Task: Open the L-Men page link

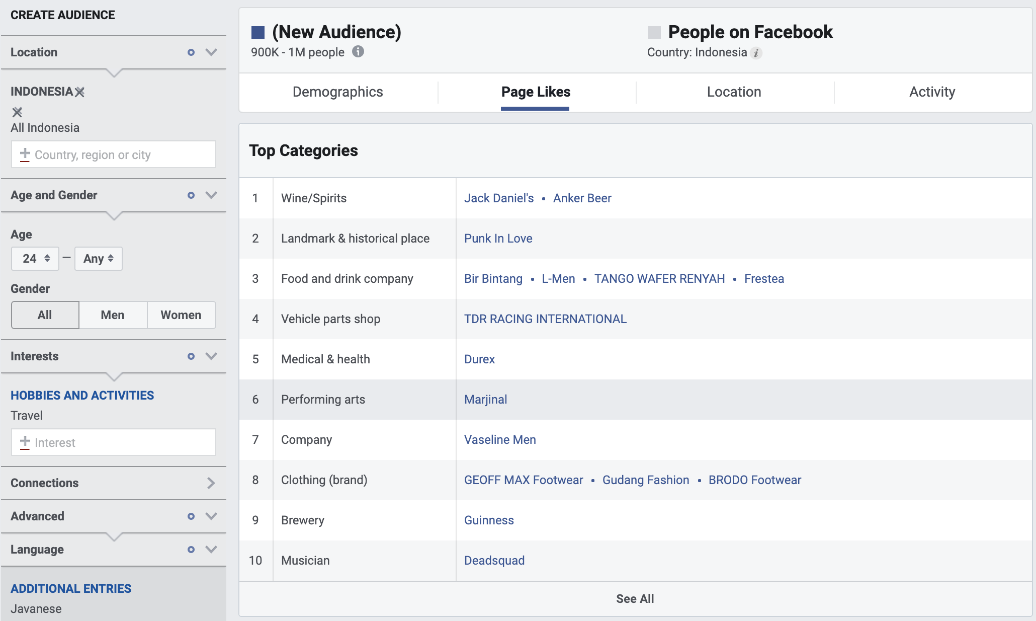Action: (558, 279)
